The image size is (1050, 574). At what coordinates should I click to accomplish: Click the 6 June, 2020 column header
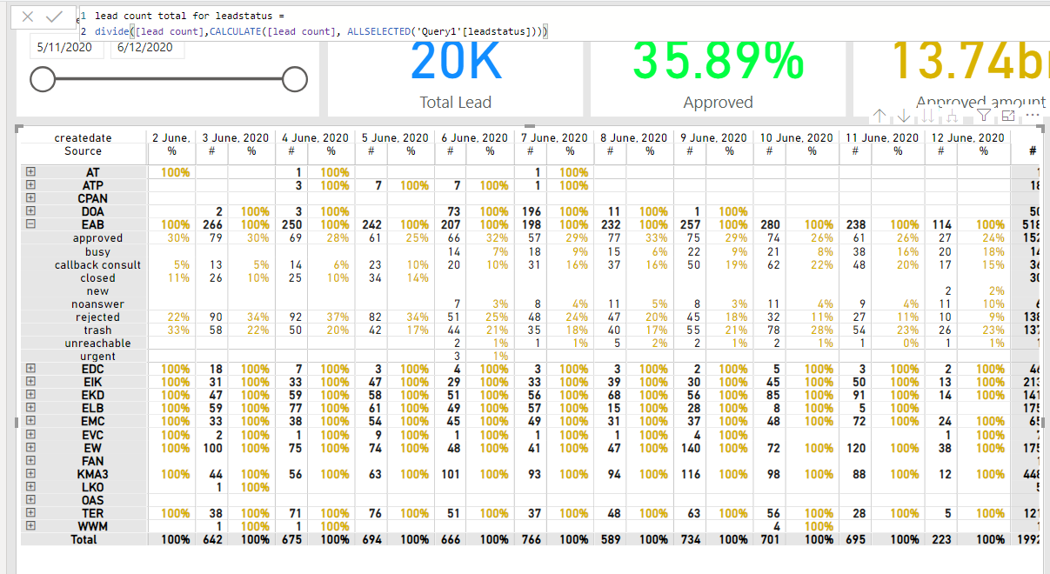click(x=475, y=137)
